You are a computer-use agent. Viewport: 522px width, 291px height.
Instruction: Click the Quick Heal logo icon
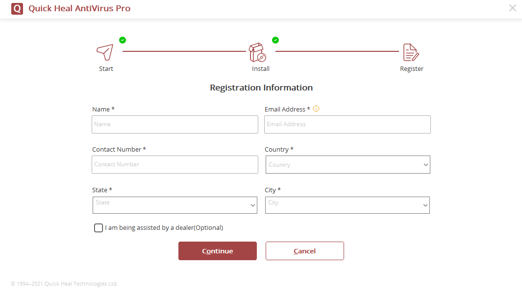17,9
